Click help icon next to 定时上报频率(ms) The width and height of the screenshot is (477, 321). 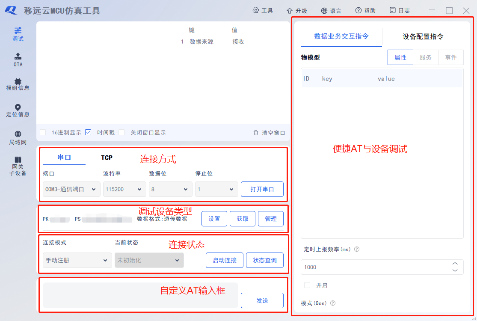[x=357, y=249]
